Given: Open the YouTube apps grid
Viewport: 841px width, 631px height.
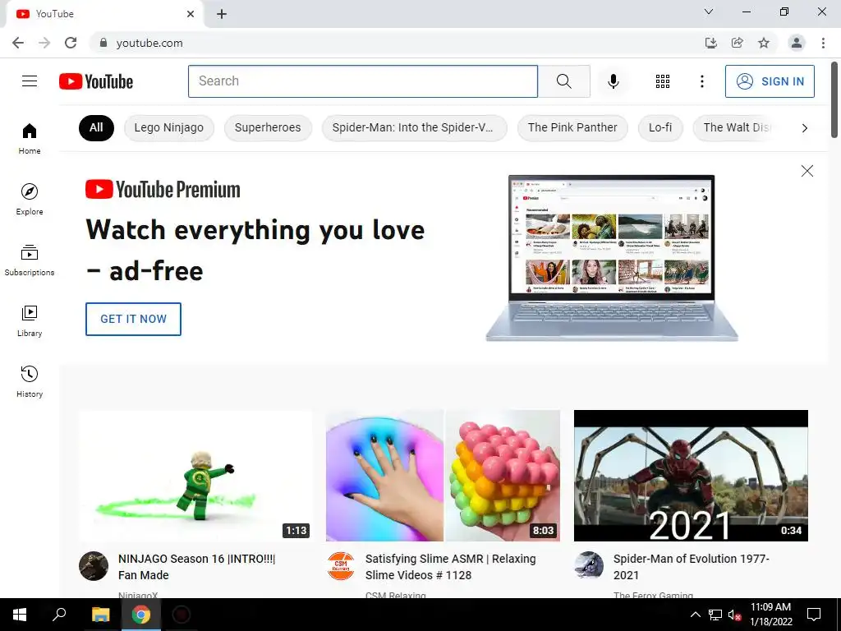Looking at the screenshot, I should [x=663, y=81].
